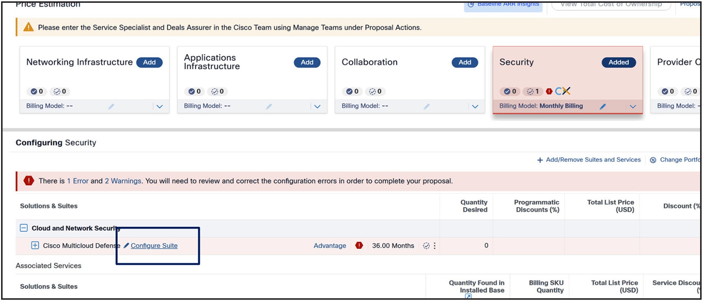Click Quantity Found in Installed Base header
The width and height of the screenshot is (703, 301).
pyautogui.click(x=477, y=286)
